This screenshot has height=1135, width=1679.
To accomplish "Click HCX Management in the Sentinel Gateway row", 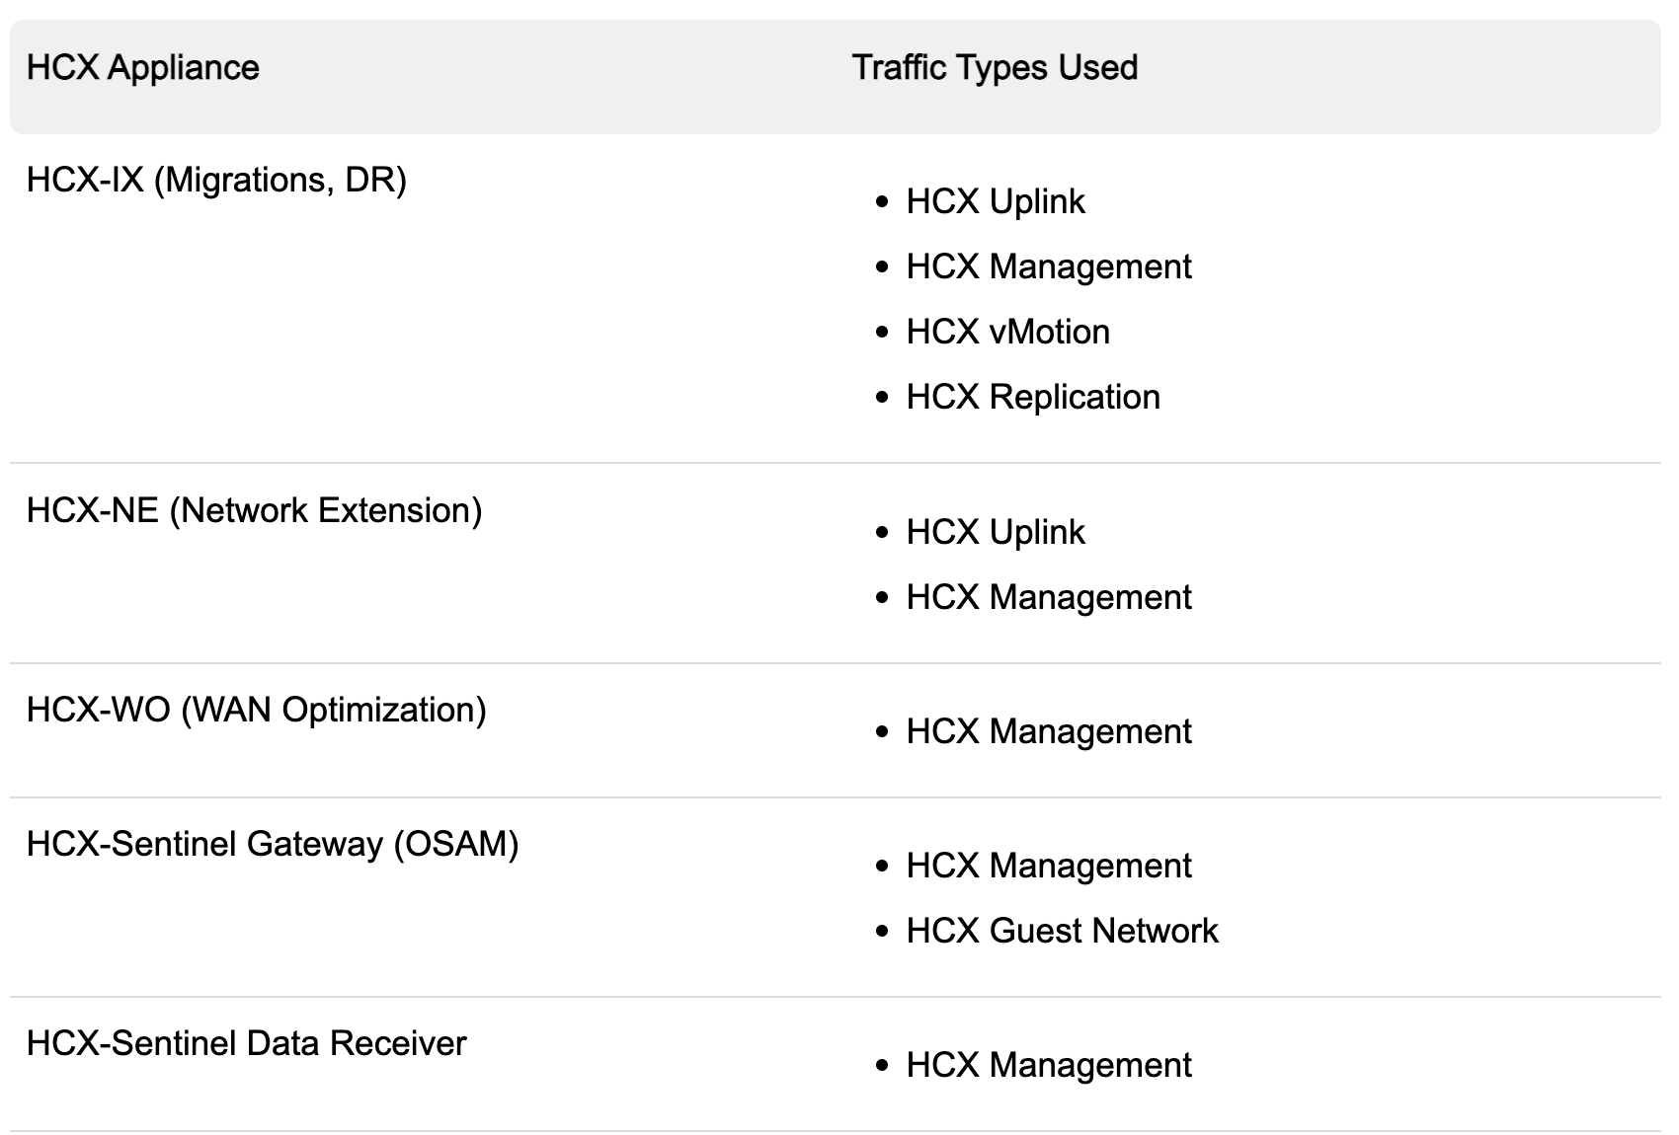I will (1048, 867).
